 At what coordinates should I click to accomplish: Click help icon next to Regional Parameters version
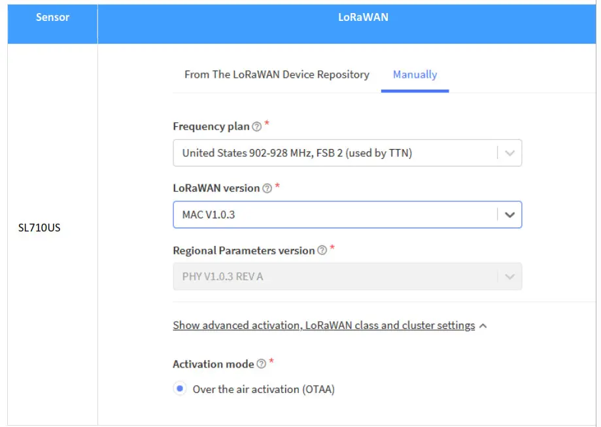(x=322, y=250)
